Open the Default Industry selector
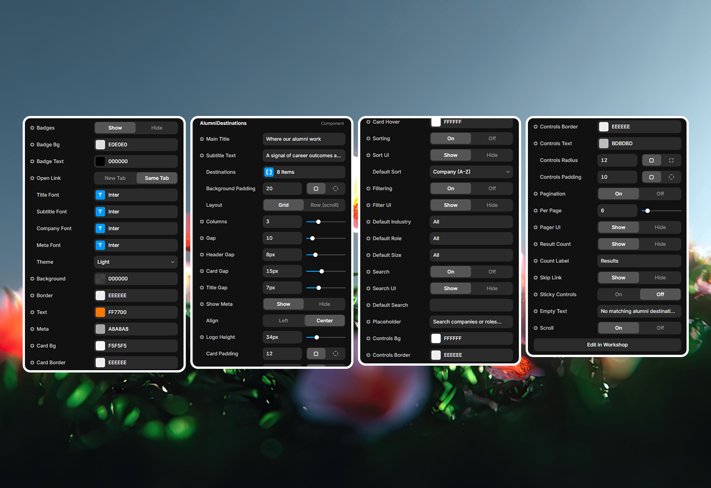The width and height of the screenshot is (711, 488). tap(471, 222)
